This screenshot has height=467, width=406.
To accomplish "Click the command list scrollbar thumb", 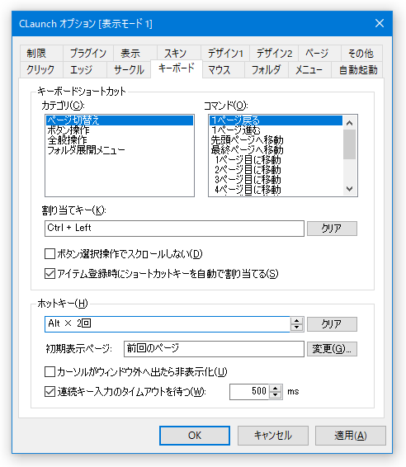I will 350,144.
